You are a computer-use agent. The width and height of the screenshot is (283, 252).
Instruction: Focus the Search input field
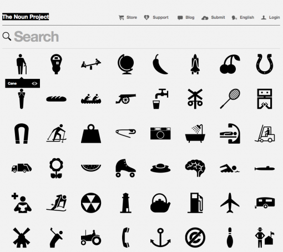[x=141, y=37]
